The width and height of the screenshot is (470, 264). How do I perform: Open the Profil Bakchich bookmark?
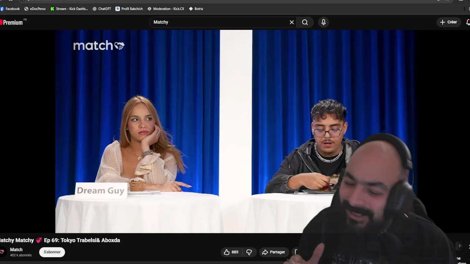(129, 9)
